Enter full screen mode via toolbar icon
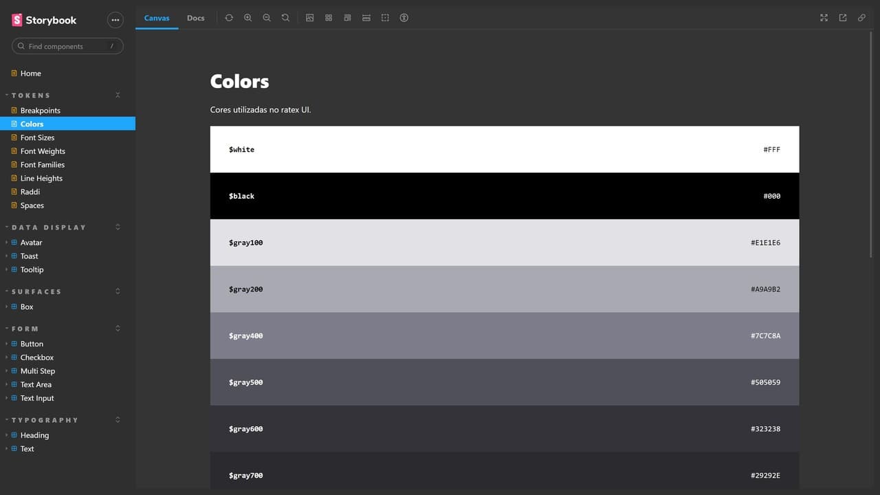This screenshot has width=880, height=495. [x=824, y=18]
